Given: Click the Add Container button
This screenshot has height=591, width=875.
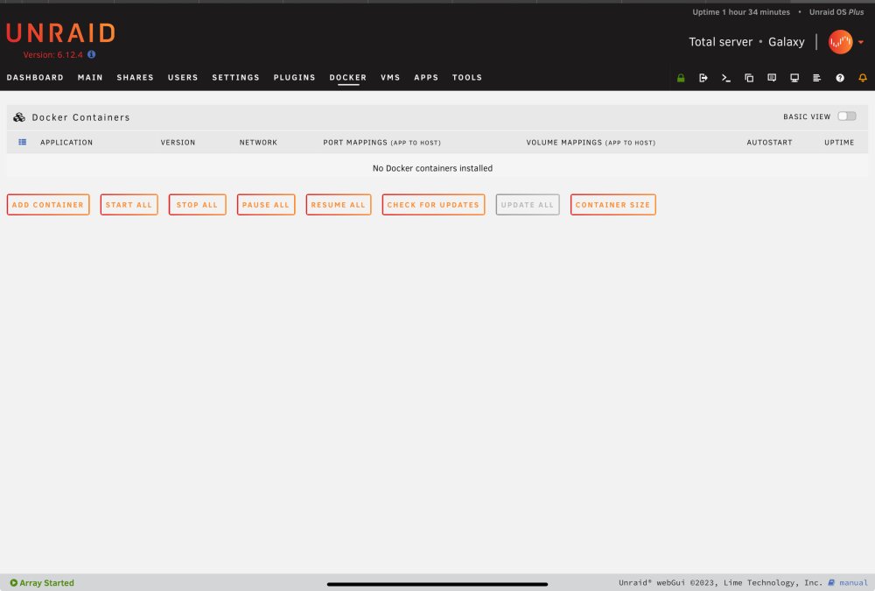Looking at the screenshot, I should click(x=48, y=205).
